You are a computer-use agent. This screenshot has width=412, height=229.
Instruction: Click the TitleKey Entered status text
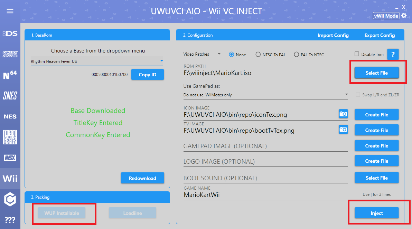tap(98, 123)
